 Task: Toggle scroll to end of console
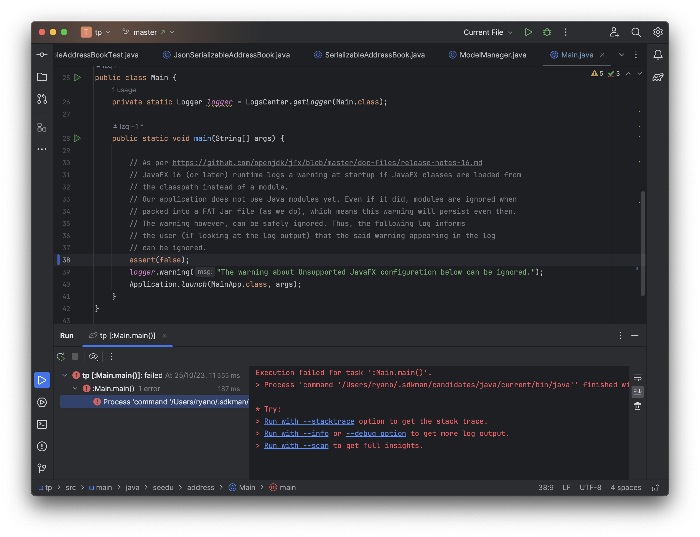637,392
